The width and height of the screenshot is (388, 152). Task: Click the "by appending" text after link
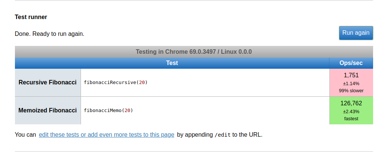[x=195, y=135]
